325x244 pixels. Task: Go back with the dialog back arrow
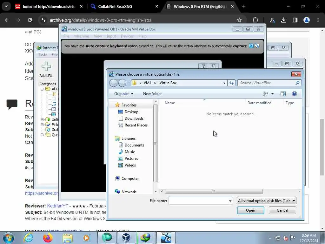[x=114, y=83]
